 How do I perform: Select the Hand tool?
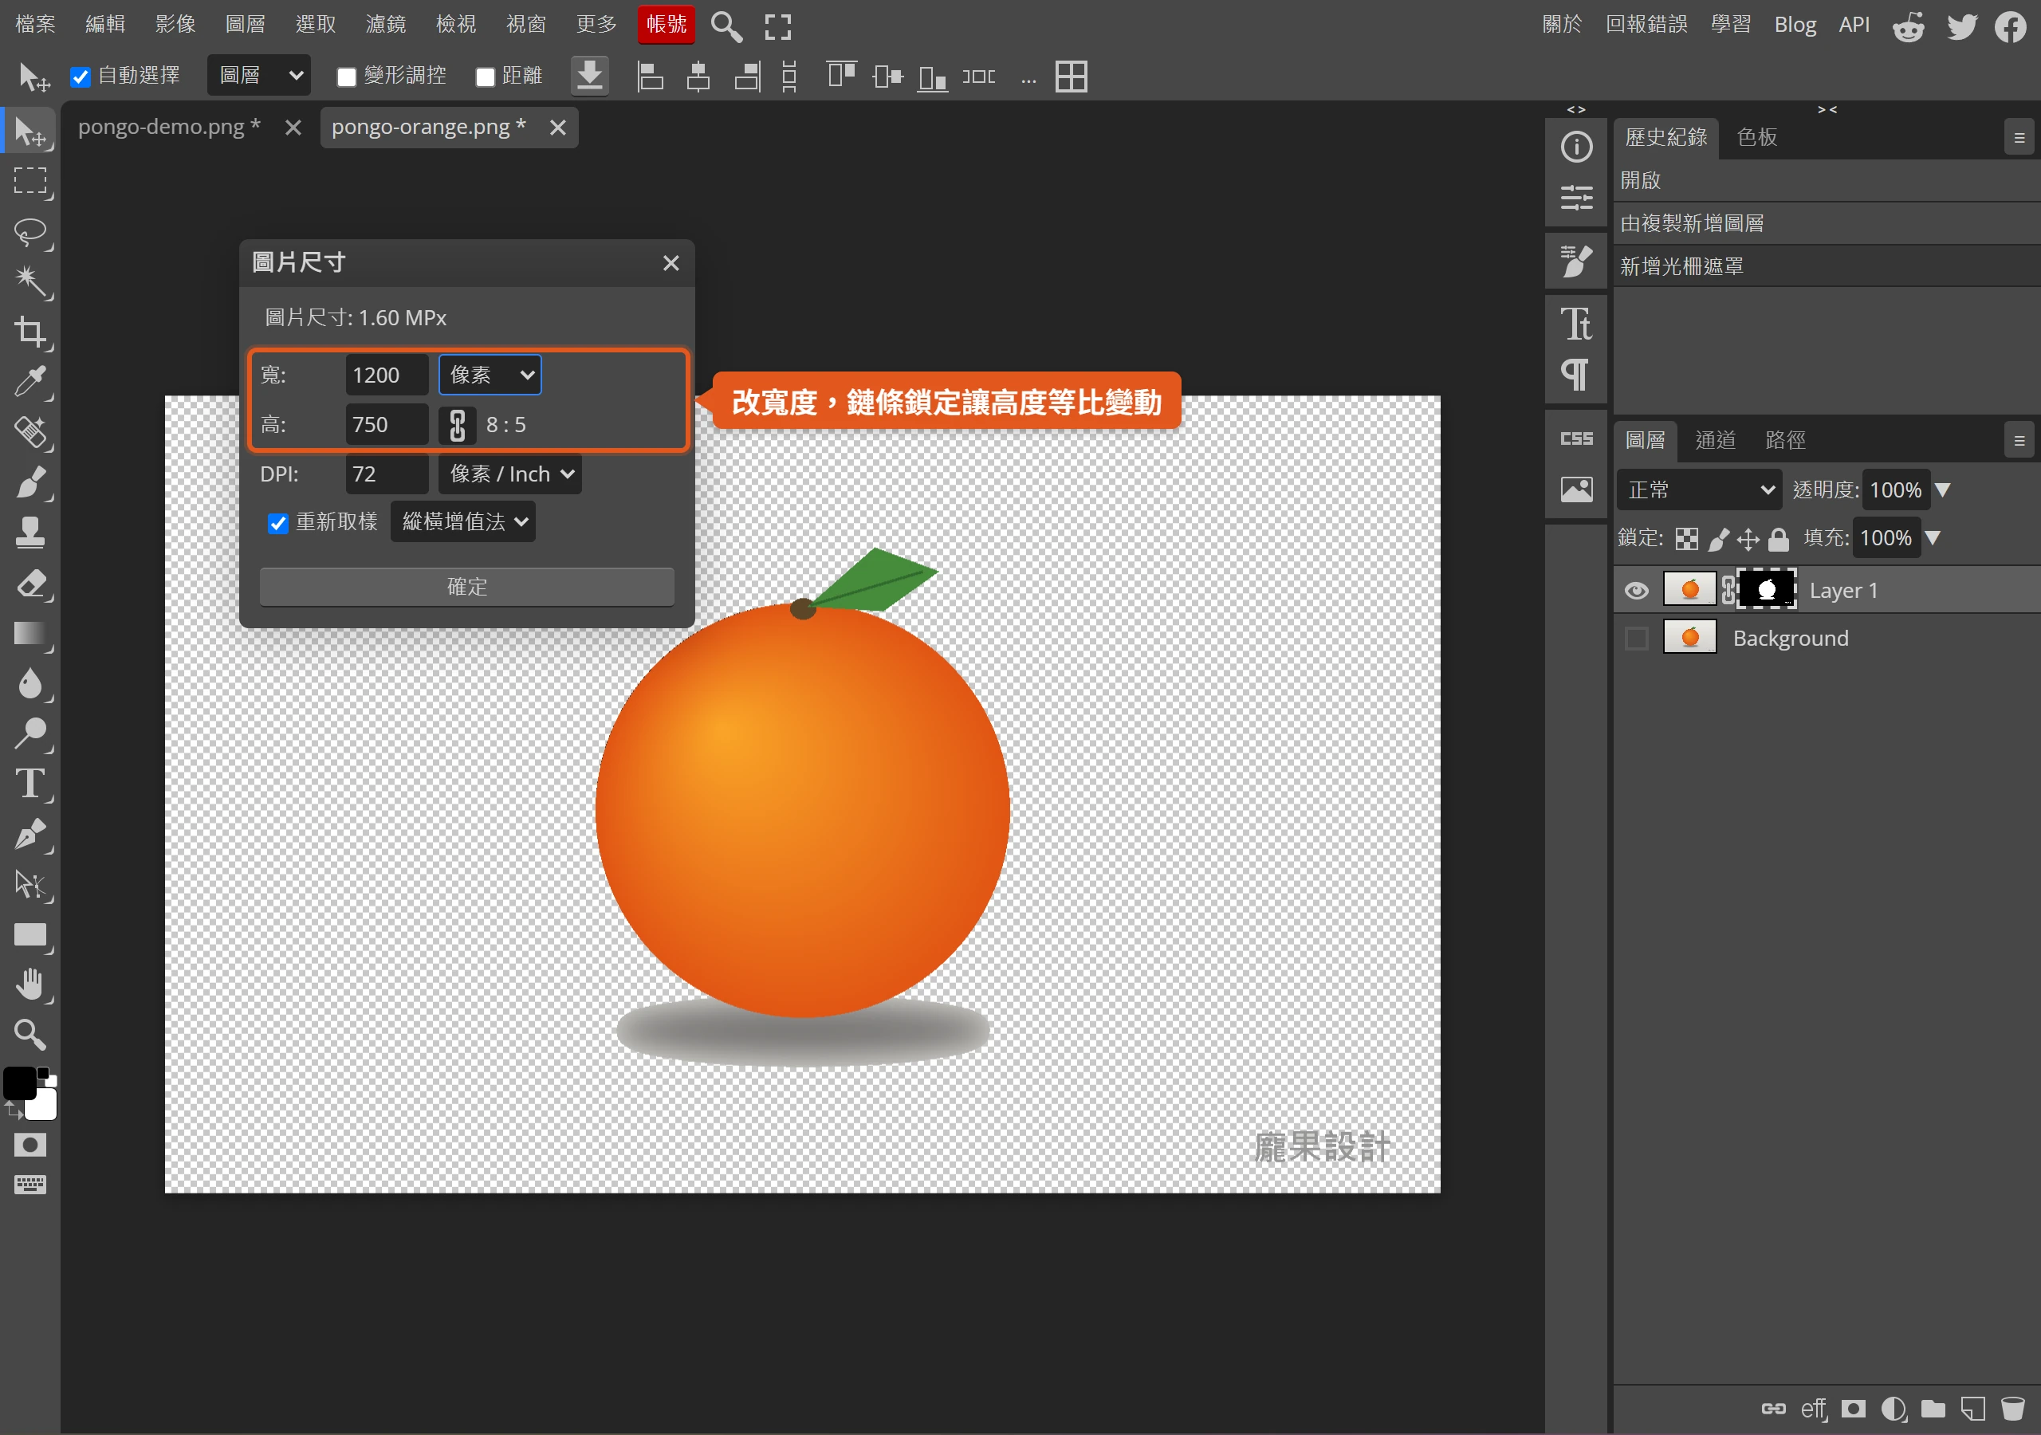(x=30, y=985)
